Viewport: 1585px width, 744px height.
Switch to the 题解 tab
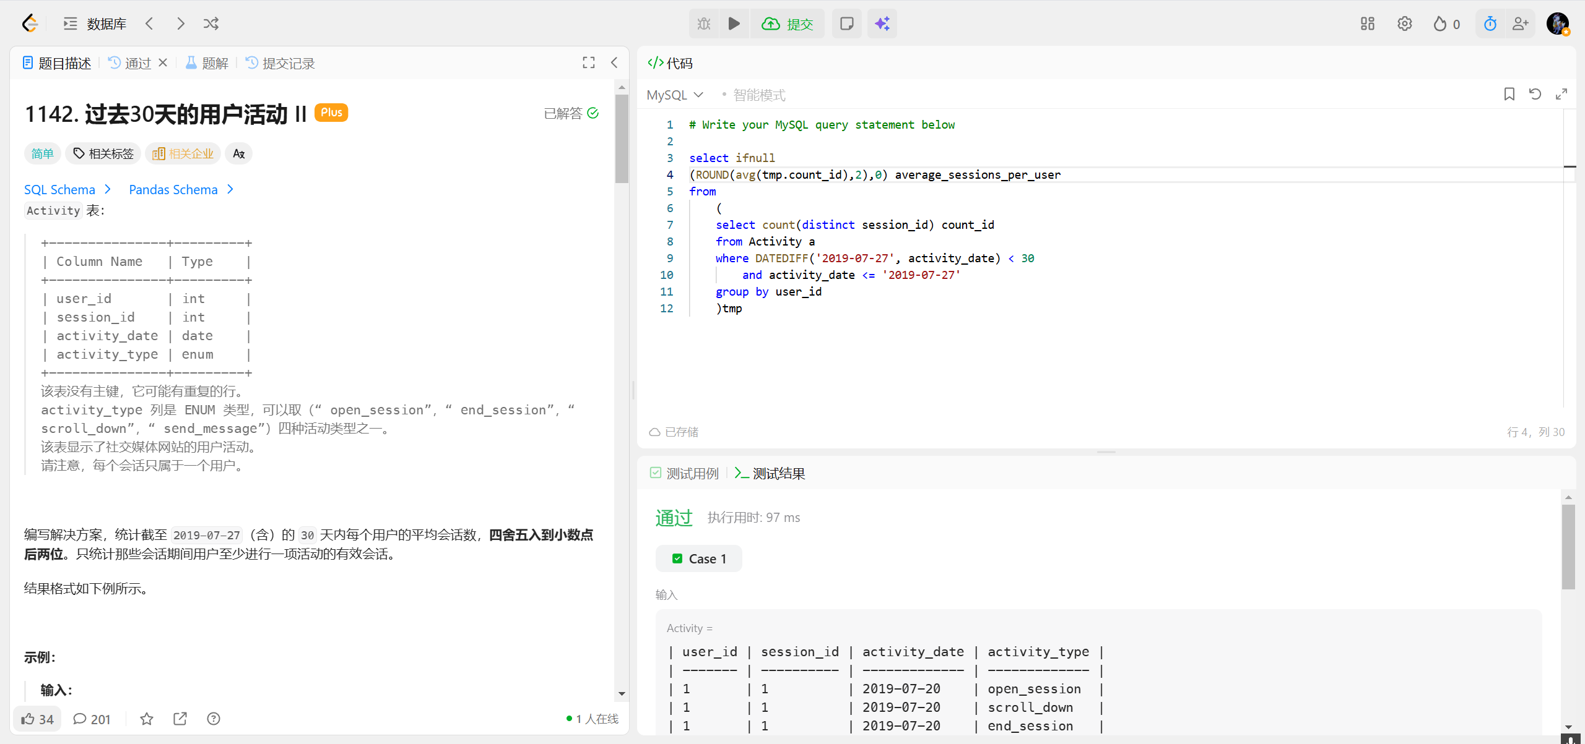[207, 63]
